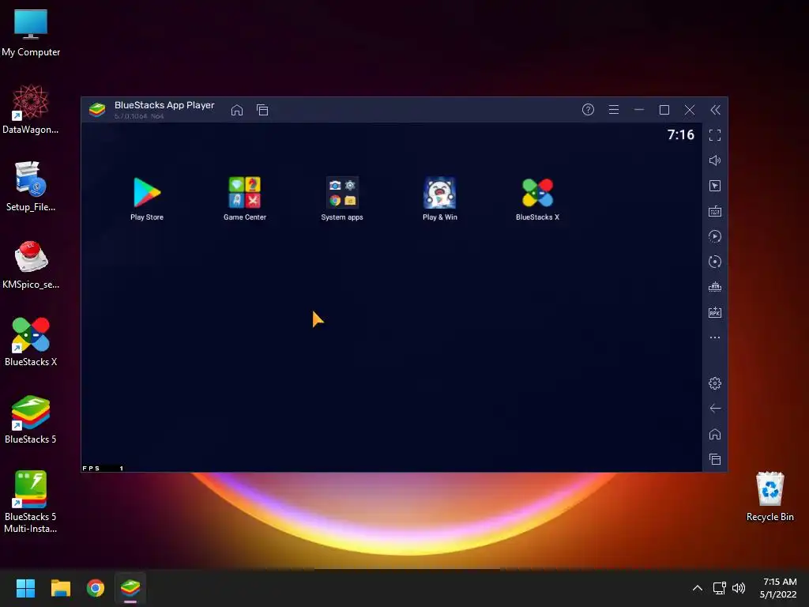Open recent apps icon at sidebar bottom

[714, 459]
